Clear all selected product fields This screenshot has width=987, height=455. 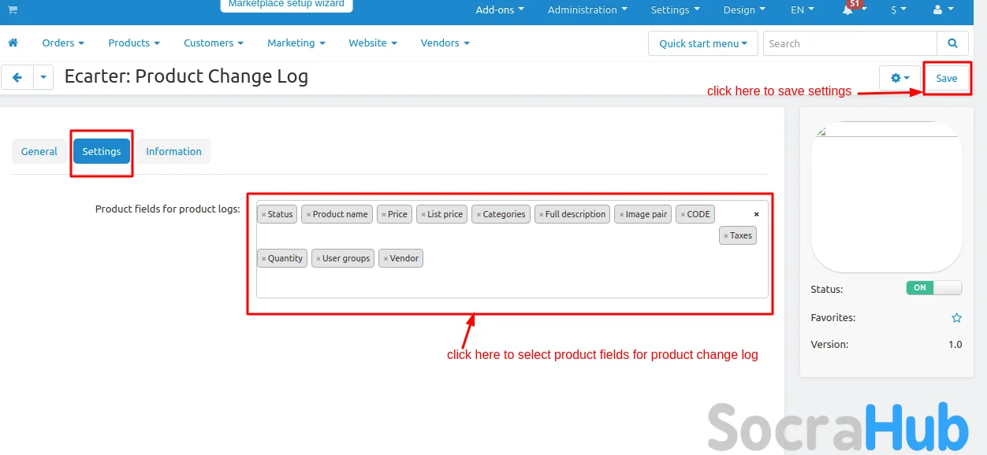pyautogui.click(x=757, y=214)
